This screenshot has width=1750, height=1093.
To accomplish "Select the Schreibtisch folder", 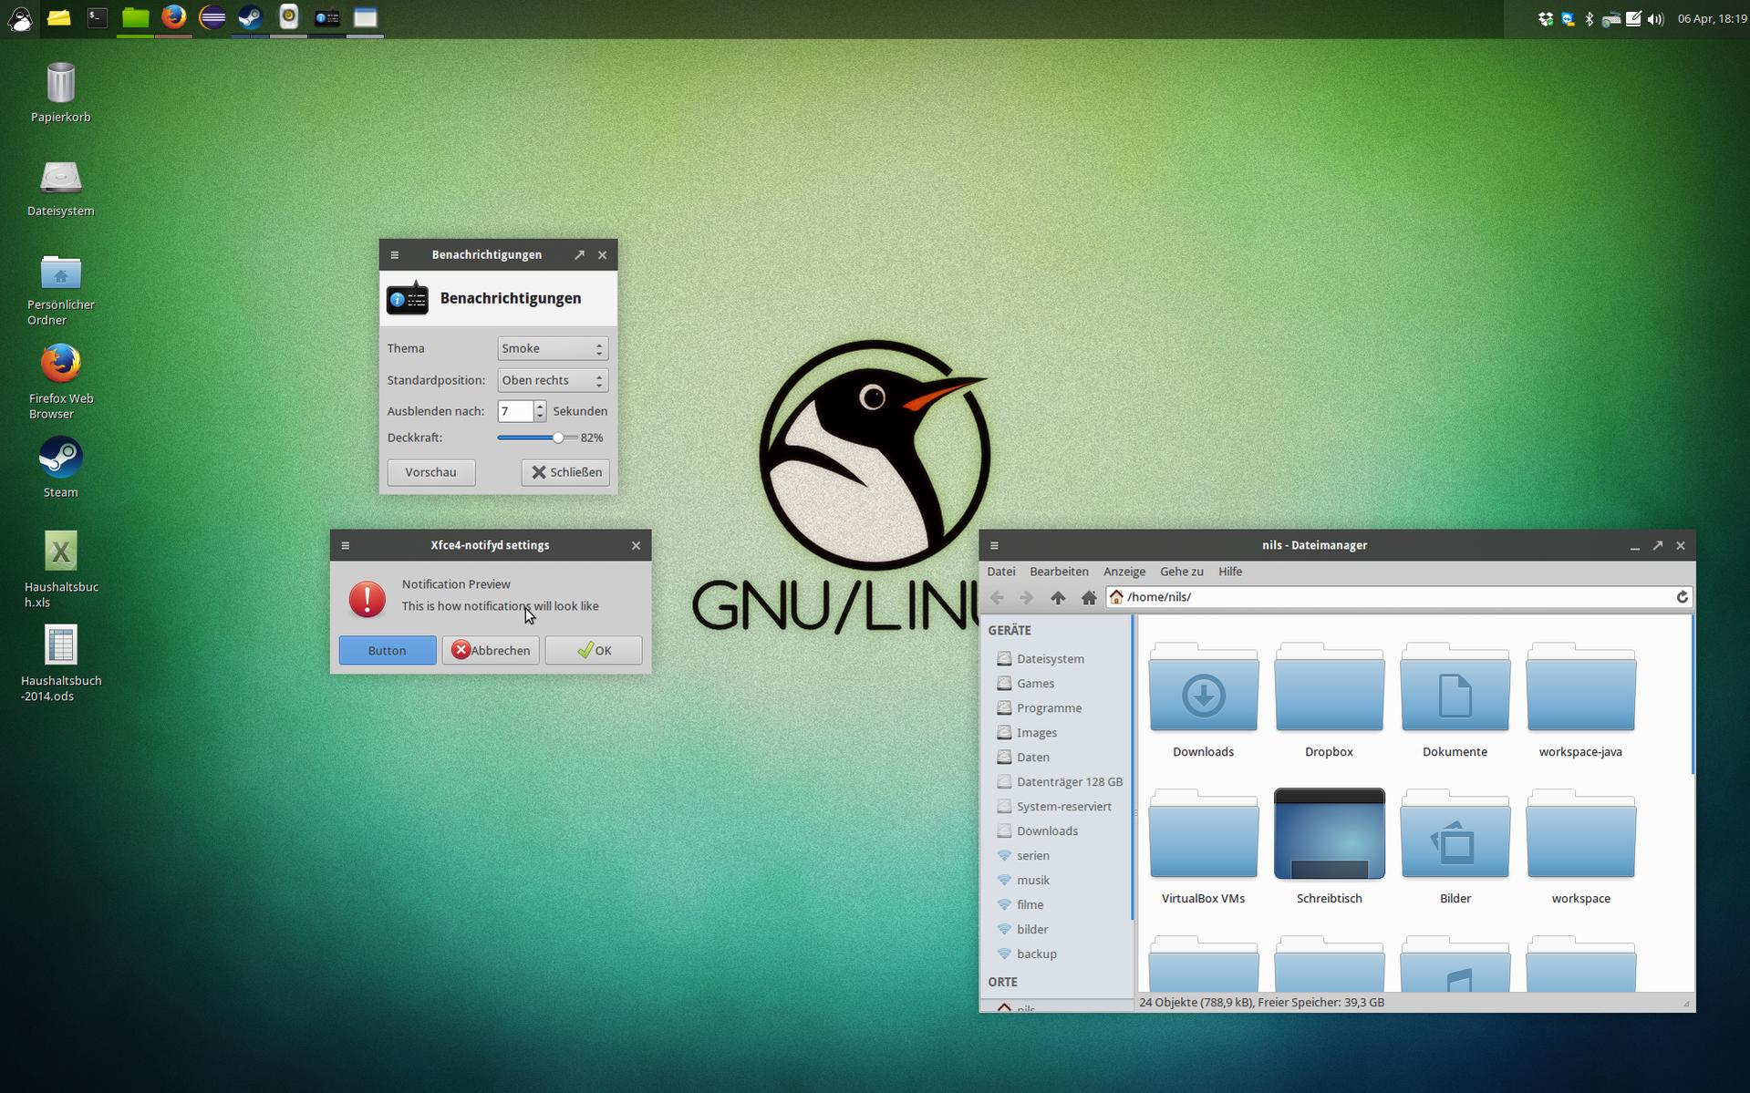I will tap(1329, 847).
